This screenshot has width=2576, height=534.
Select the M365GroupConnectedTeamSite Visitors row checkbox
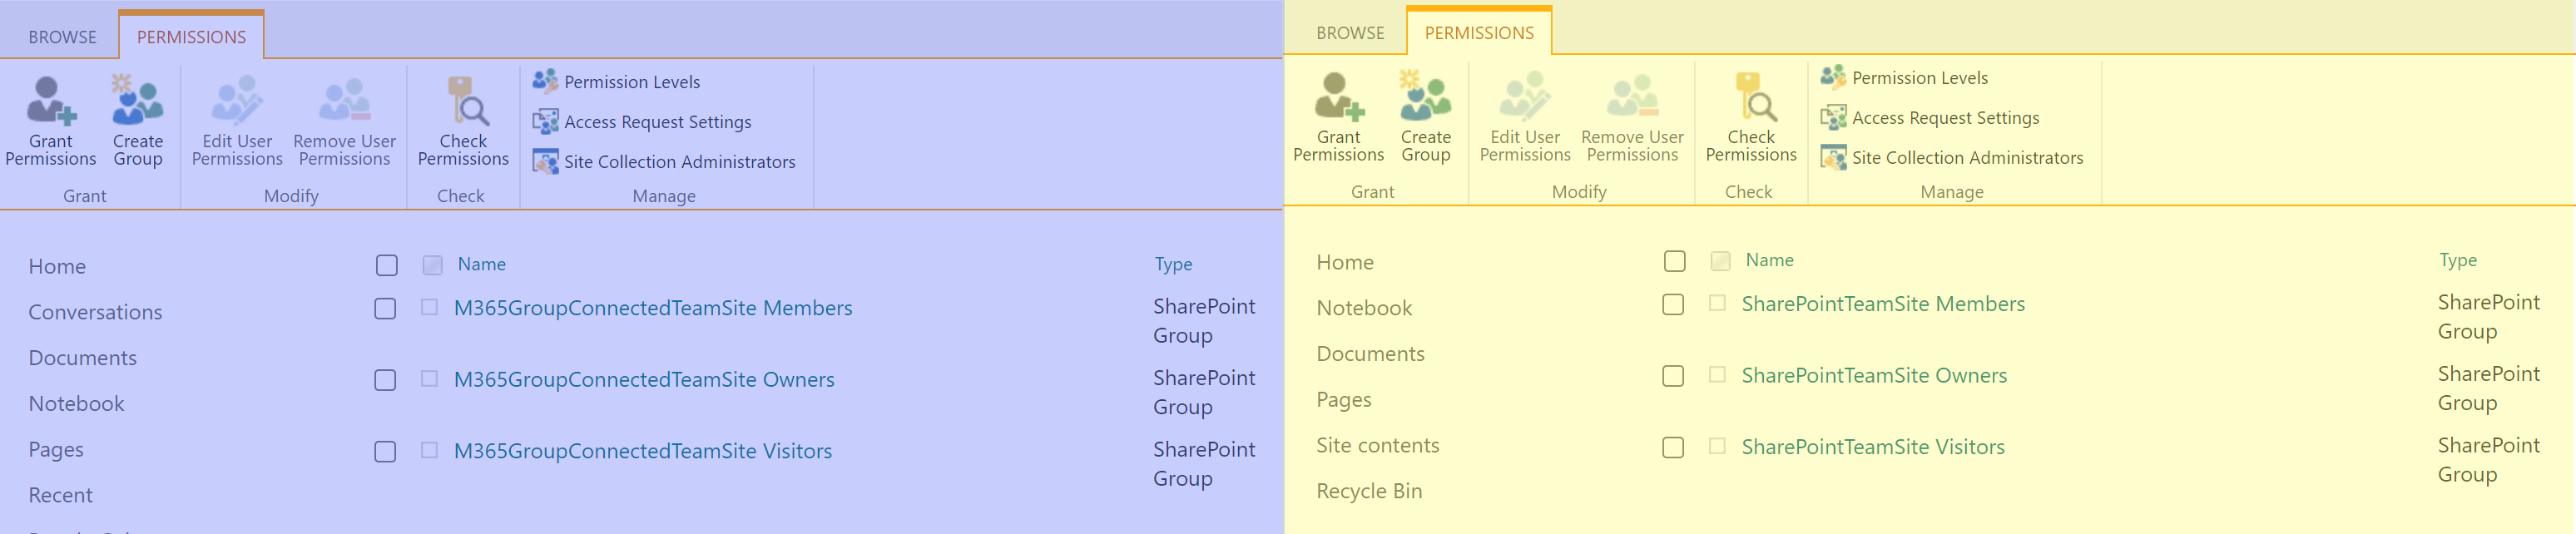pyautogui.click(x=385, y=452)
